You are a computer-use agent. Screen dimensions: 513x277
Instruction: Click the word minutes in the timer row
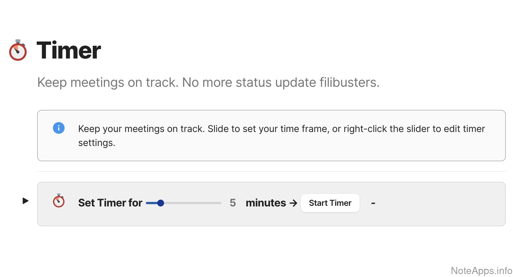[x=266, y=203]
